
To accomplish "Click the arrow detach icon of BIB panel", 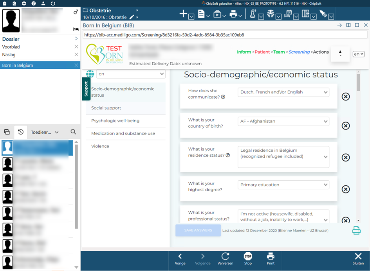I will tap(339, 25).
